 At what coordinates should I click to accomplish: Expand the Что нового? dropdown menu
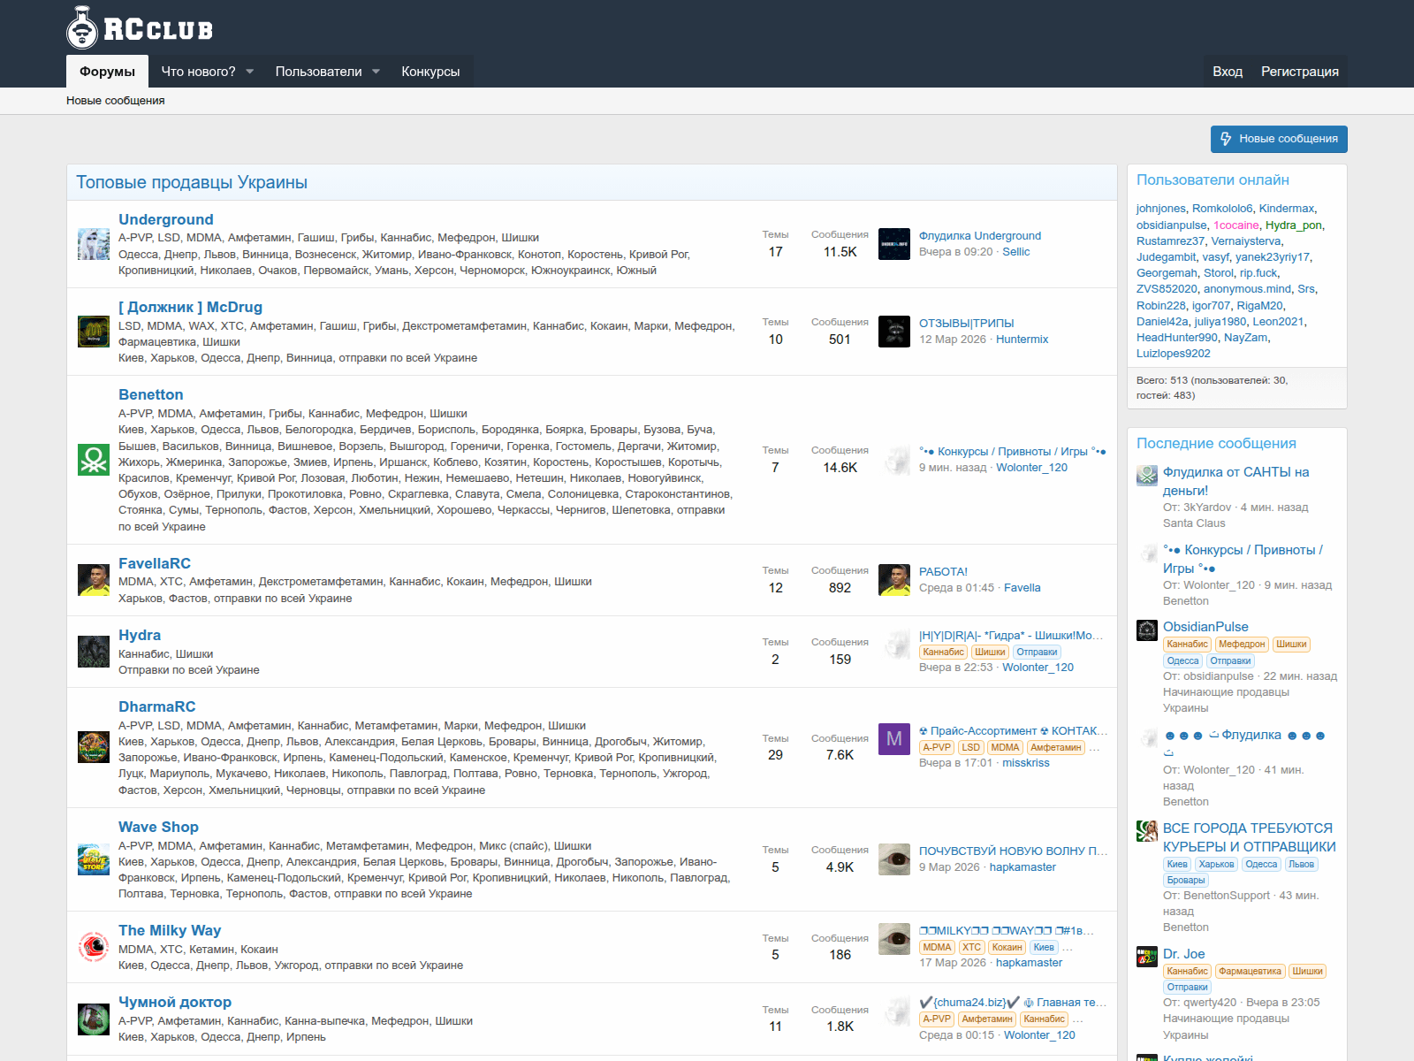(207, 71)
